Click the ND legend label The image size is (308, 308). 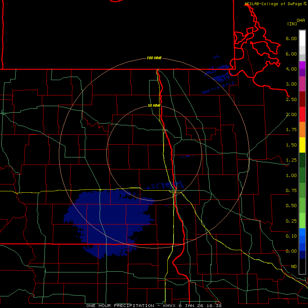point(294,267)
